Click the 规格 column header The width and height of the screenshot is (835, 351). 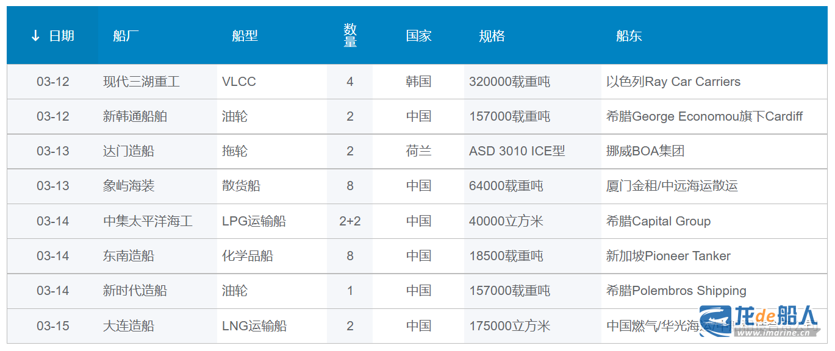[x=492, y=36]
